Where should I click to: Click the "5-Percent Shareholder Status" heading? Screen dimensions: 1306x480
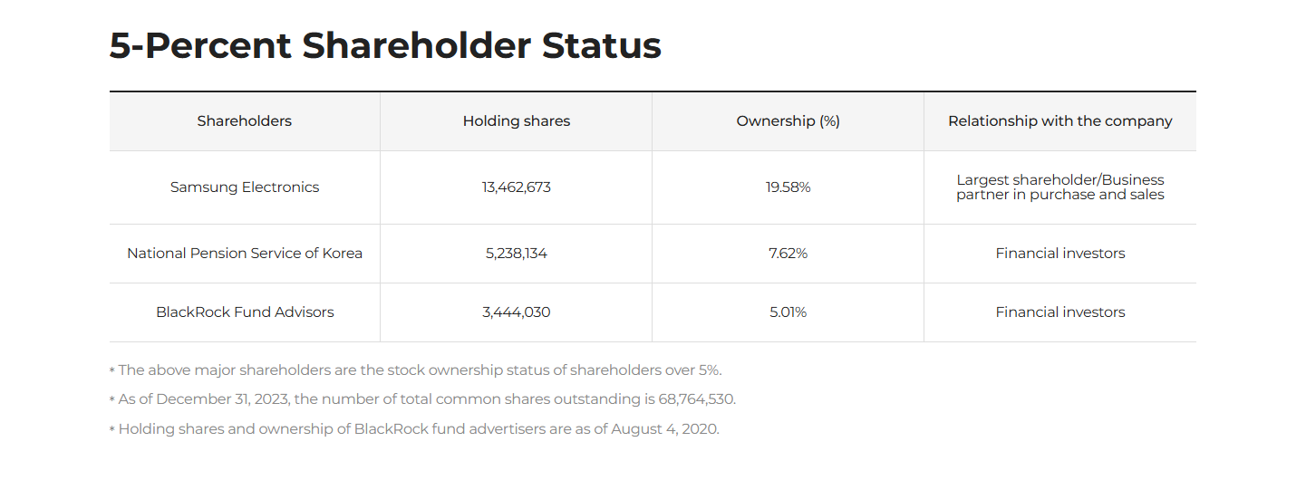[x=385, y=45]
